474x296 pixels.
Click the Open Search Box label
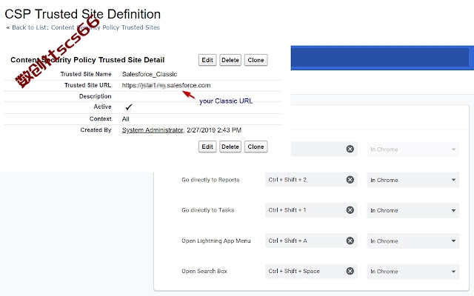[204, 271]
